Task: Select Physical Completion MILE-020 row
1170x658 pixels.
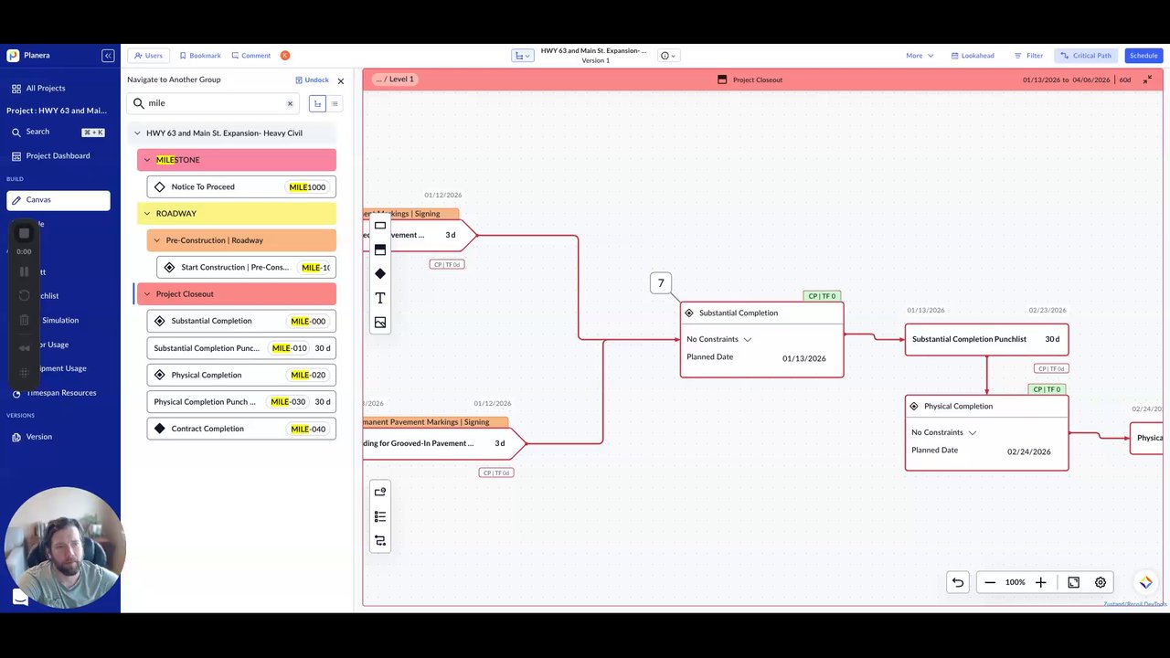Action: [x=241, y=376]
